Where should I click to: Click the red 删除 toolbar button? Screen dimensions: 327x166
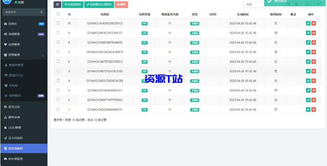click(121, 5)
